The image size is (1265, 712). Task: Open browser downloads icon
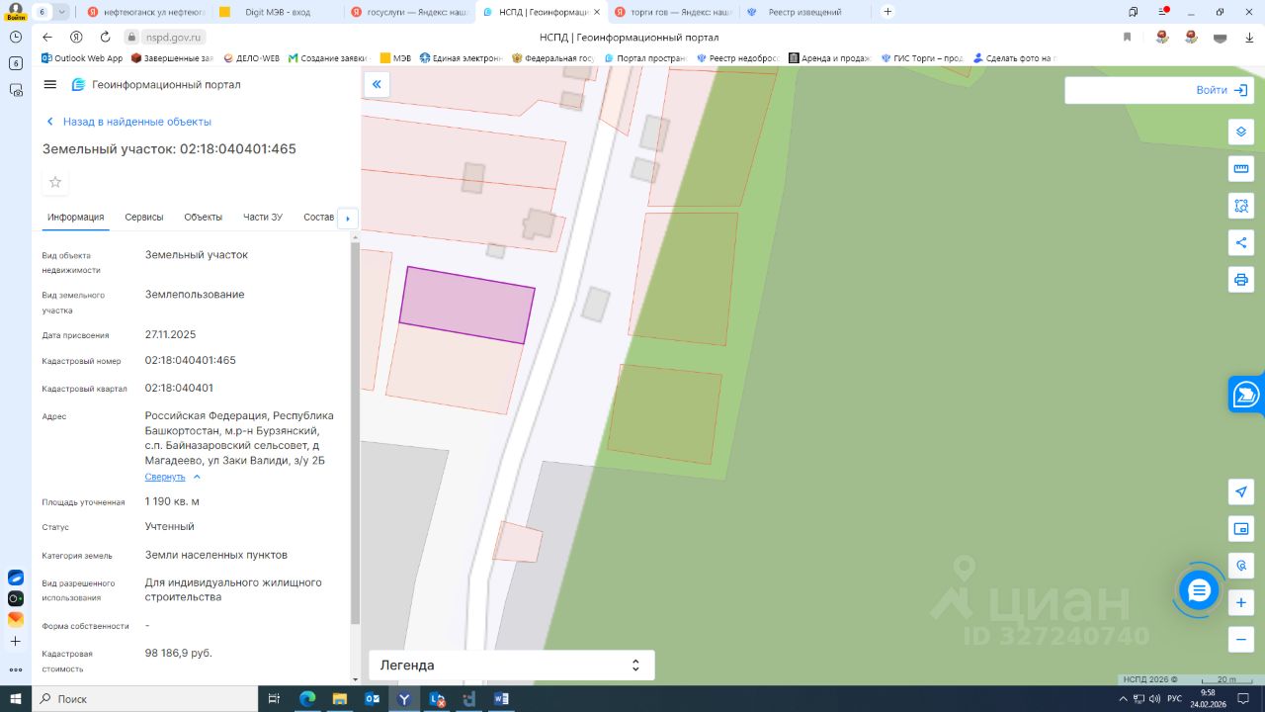click(1248, 37)
